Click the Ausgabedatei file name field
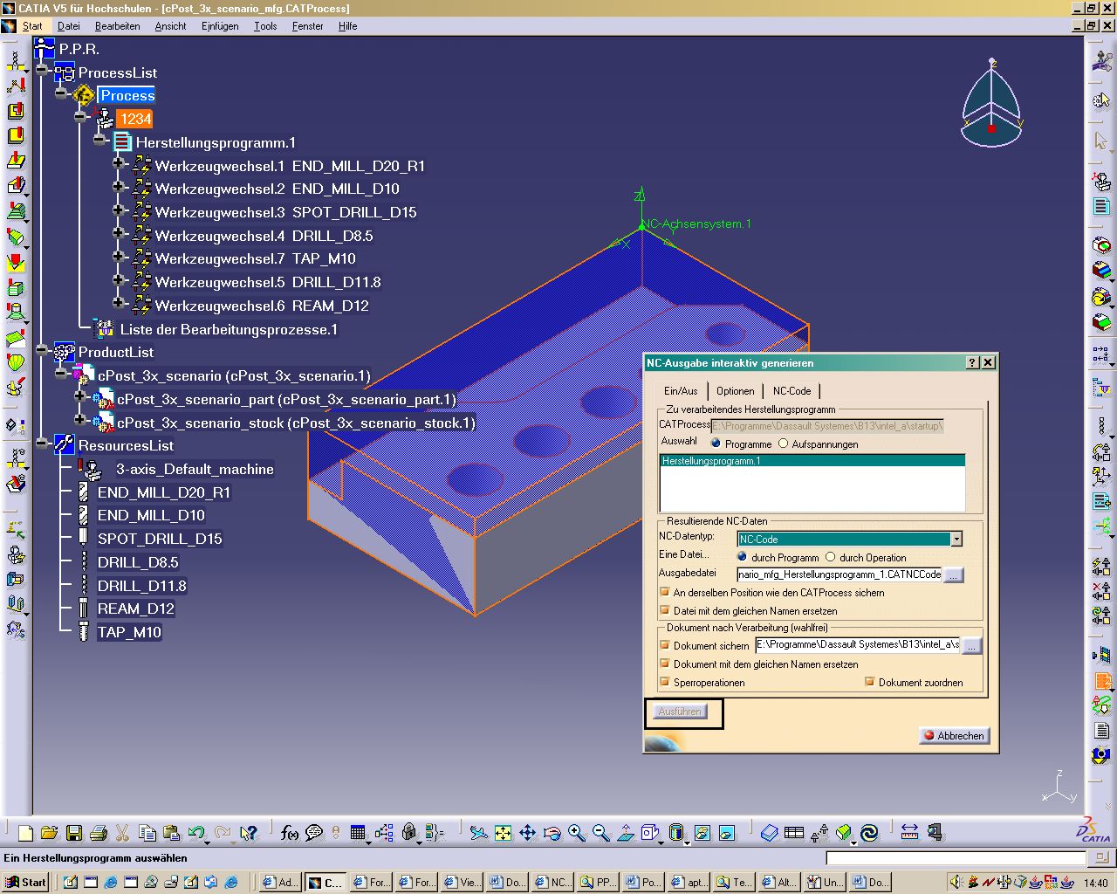 tap(839, 574)
